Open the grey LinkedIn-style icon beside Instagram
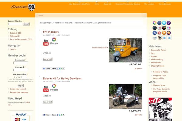This screenshot has width=182, height=121. 155,38
